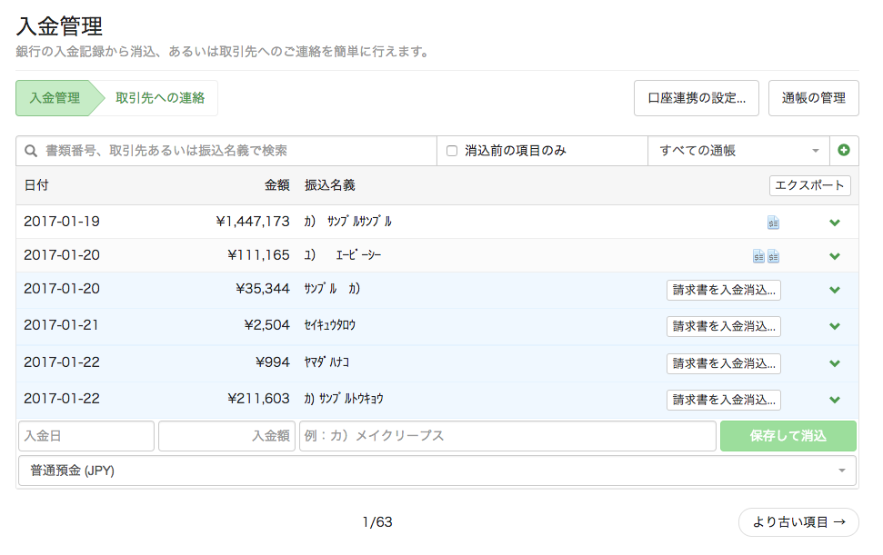
Task: Open invoice icon in 2017-01-19 row
Action: [773, 223]
